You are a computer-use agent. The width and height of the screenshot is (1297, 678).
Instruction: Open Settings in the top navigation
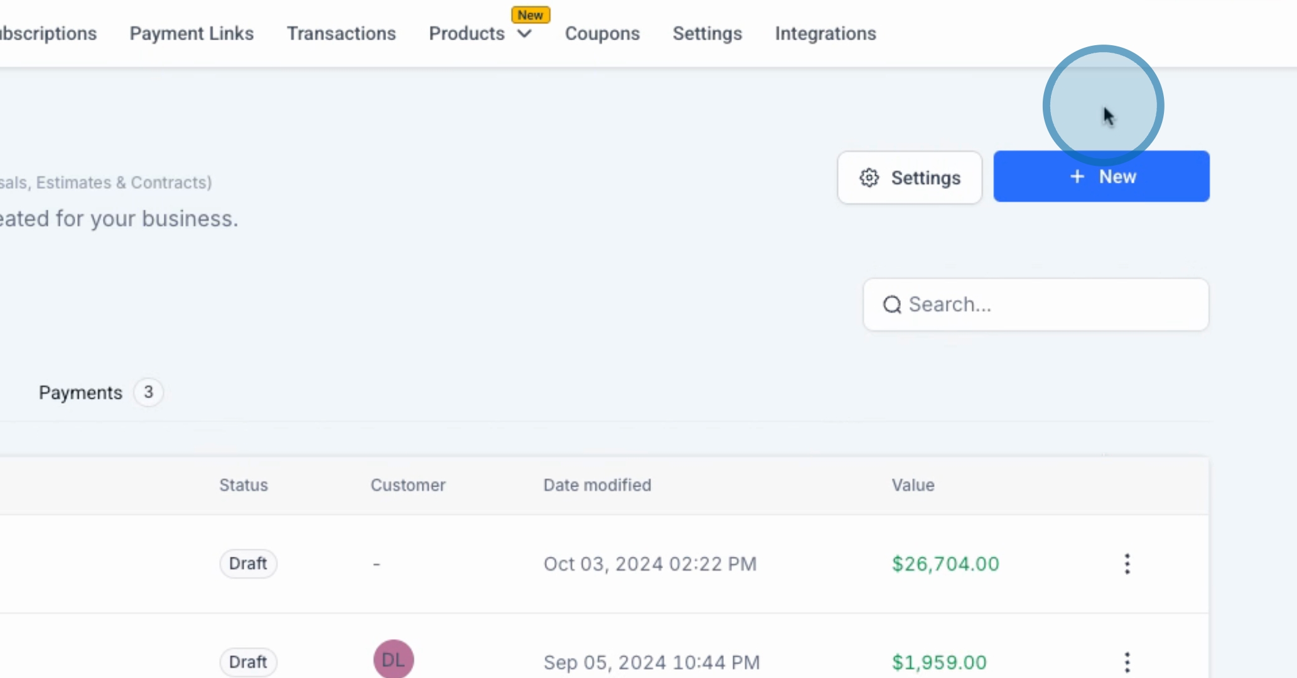tap(708, 33)
